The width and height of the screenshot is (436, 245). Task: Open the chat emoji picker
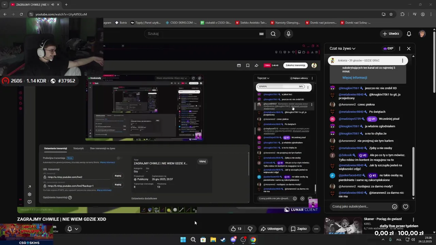click(395, 207)
